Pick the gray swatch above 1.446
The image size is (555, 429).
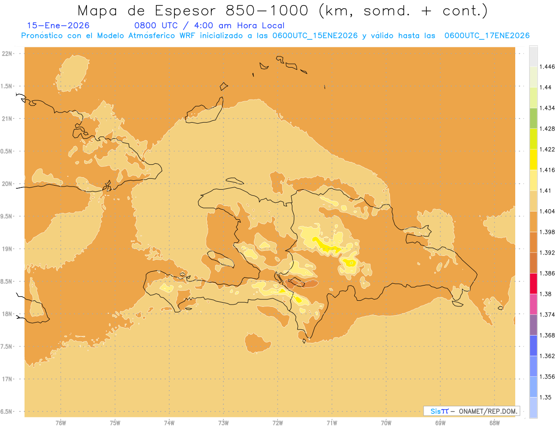click(x=533, y=56)
